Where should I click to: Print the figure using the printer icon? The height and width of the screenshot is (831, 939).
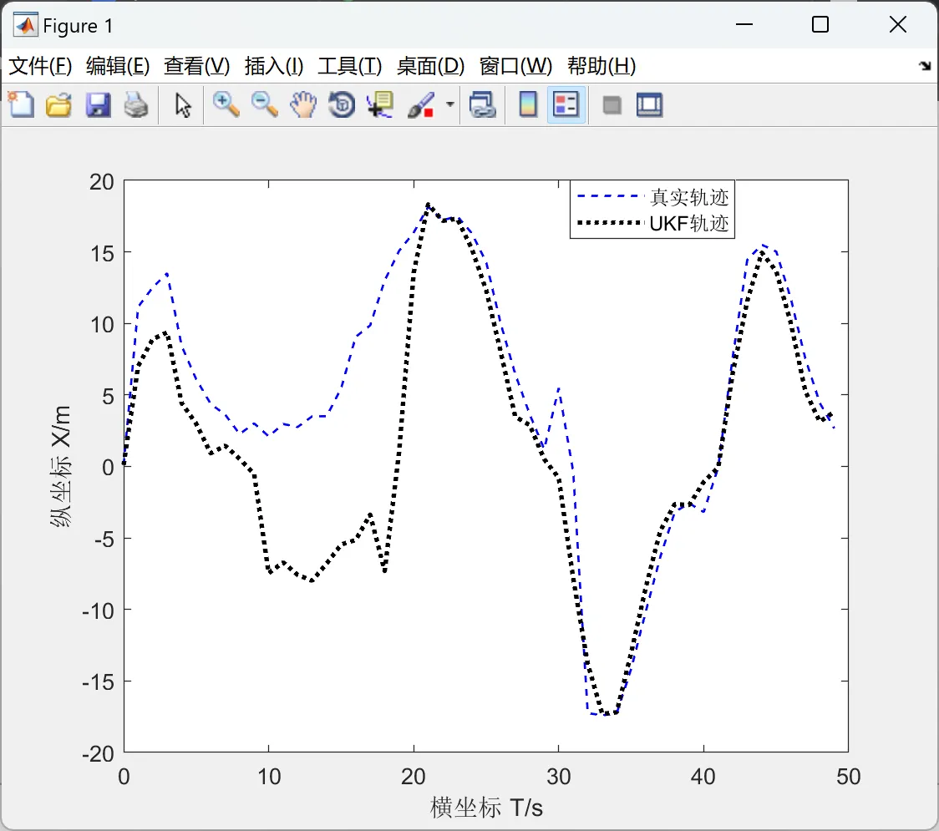[x=136, y=104]
